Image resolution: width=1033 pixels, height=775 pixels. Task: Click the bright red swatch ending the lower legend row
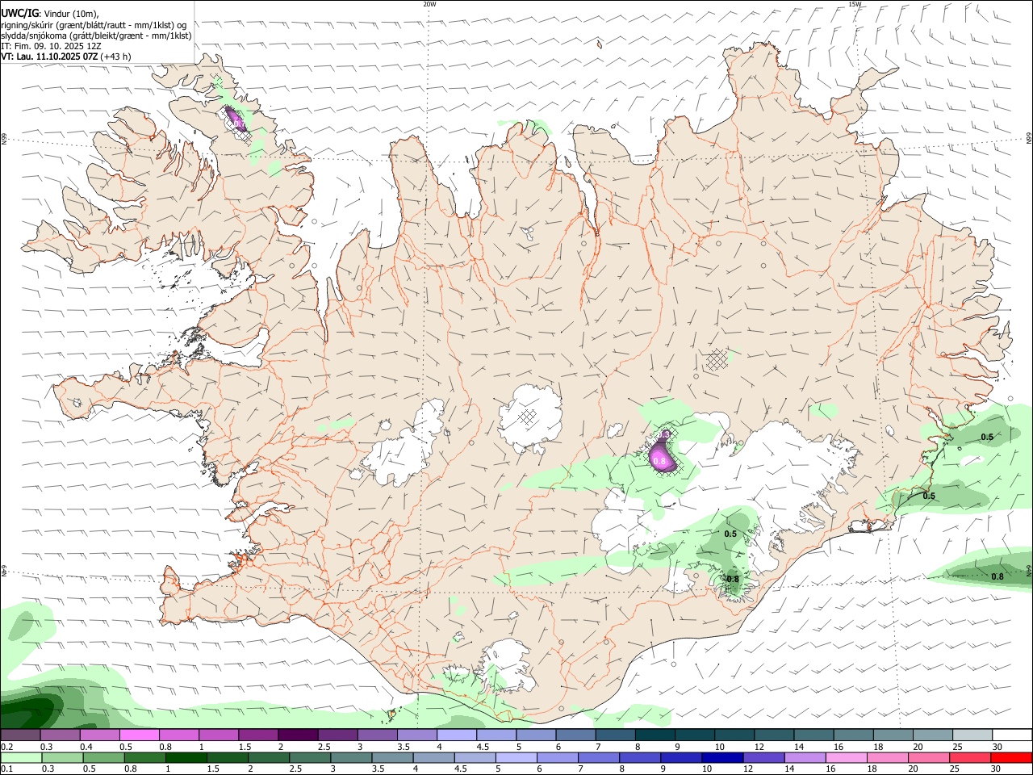click(x=1011, y=757)
